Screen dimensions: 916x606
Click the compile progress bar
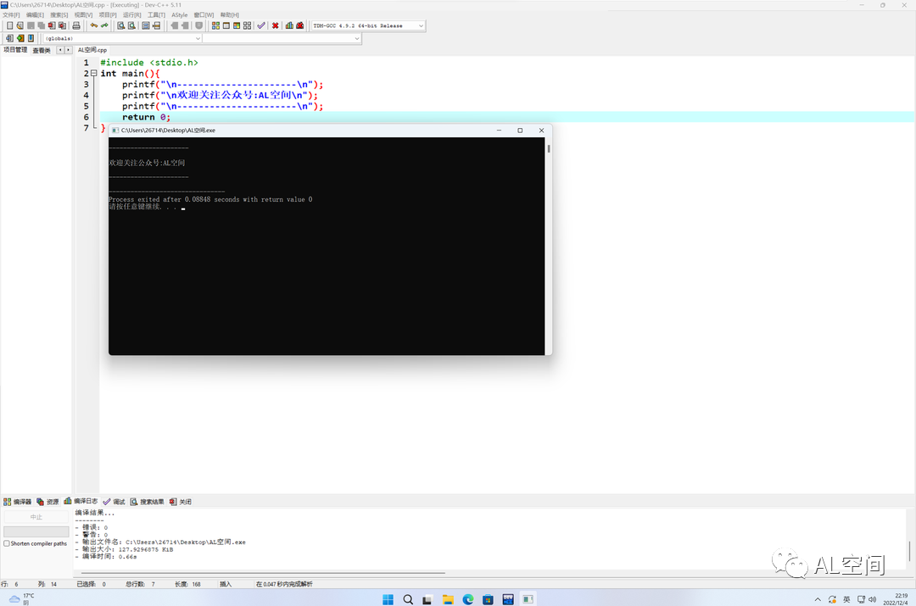click(x=36, y=531)
